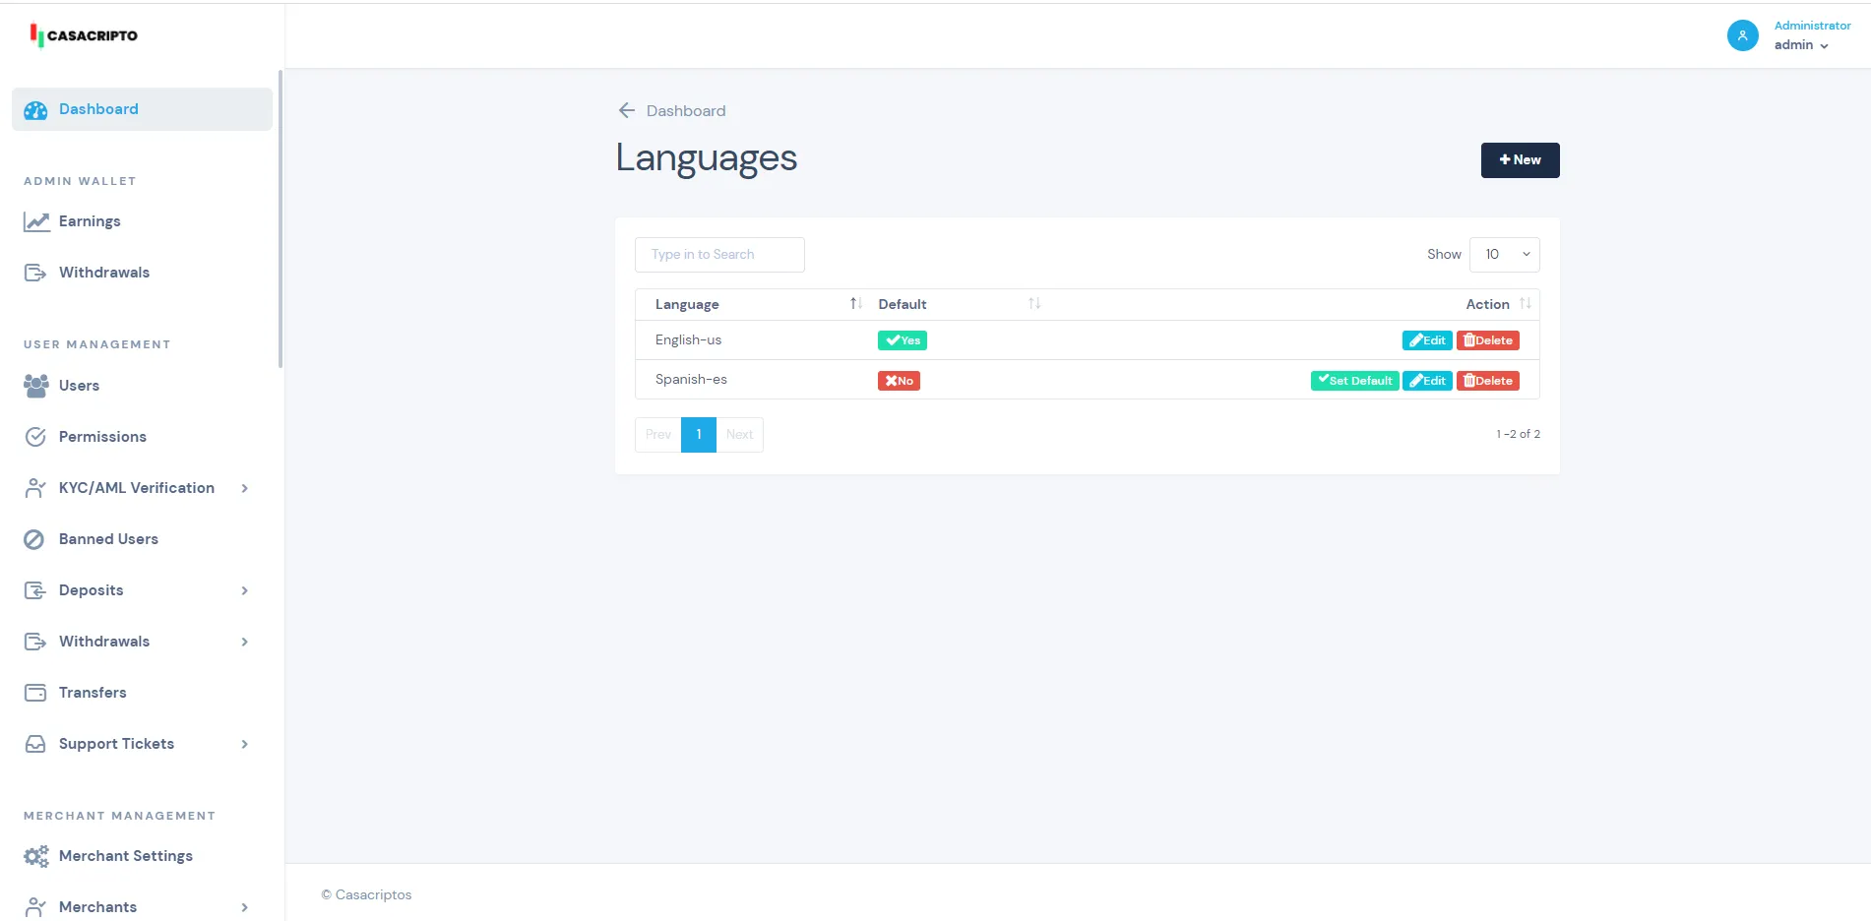The width and height of the screenshot is (1871, 921).
Task: Set Spanish-es as default language
Action: pos(1354,381)
